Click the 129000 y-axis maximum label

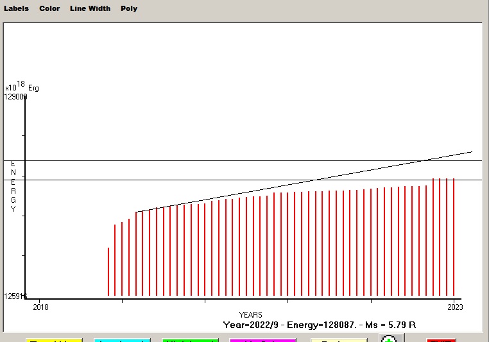point(16,96)
